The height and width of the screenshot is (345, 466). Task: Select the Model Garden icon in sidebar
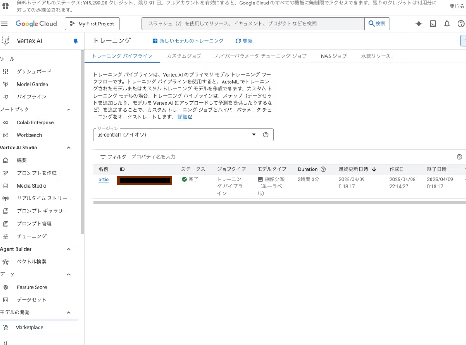click(6, 84)
